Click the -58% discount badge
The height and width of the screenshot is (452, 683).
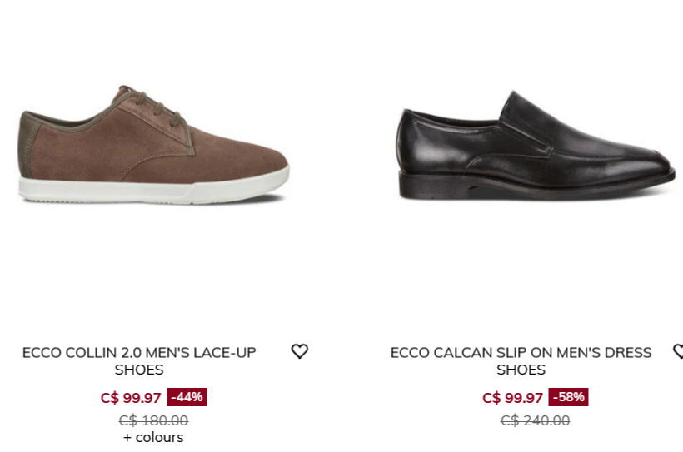(568, 397)
